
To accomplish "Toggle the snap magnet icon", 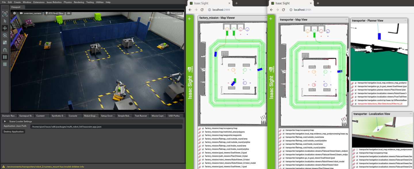I will click(x=5, y=50).
